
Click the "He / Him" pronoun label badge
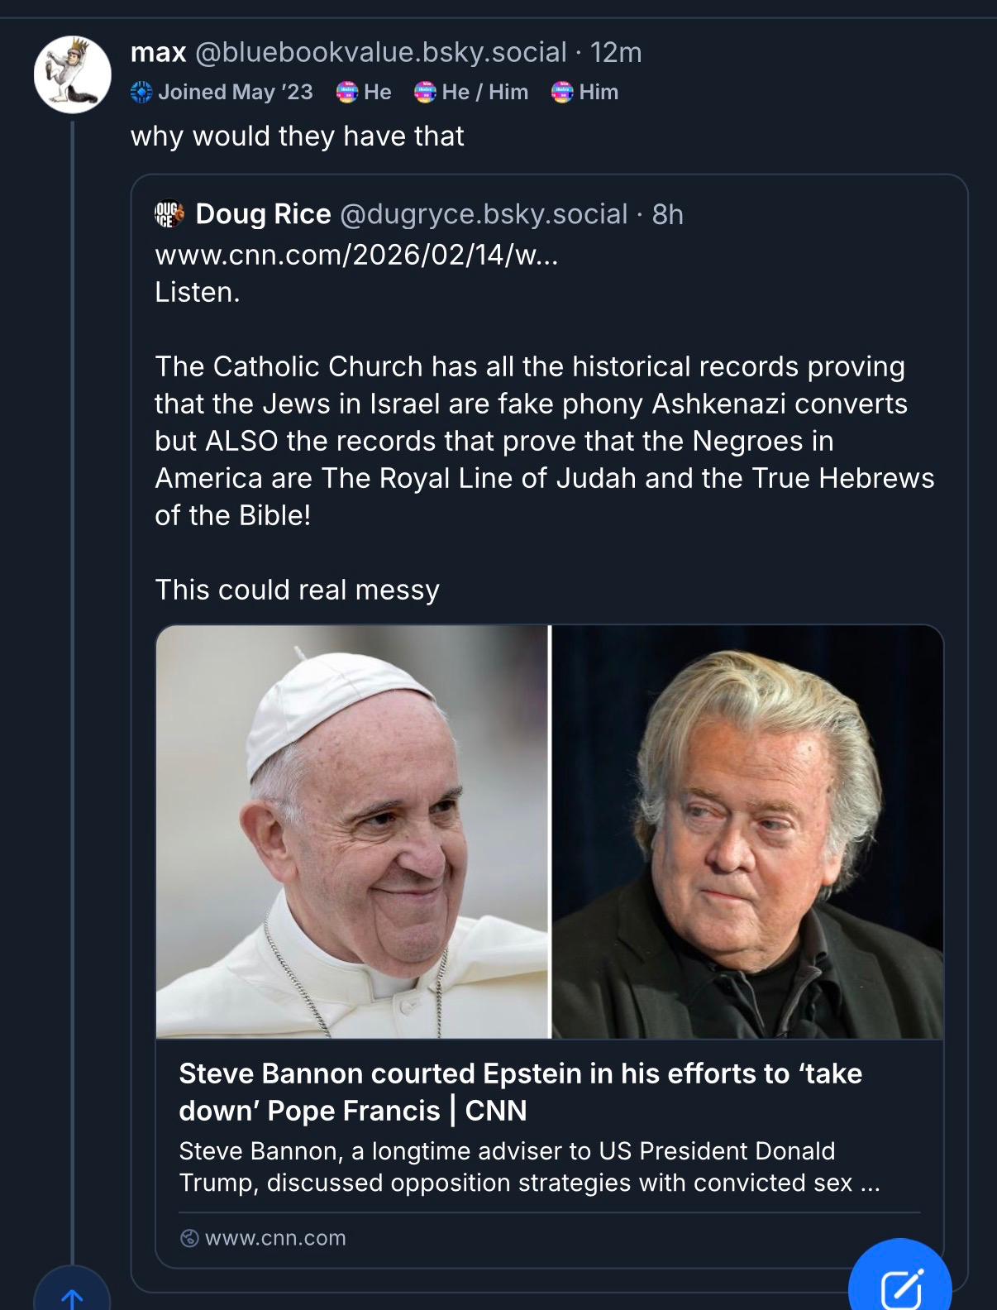click(x=471, y=92)
